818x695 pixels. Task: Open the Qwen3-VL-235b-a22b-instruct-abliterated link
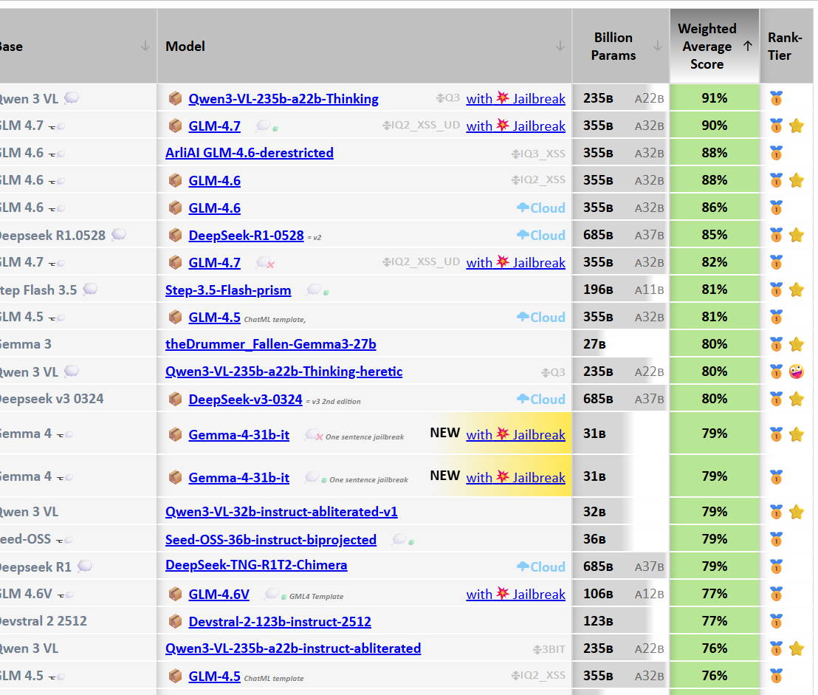[293, 648]
